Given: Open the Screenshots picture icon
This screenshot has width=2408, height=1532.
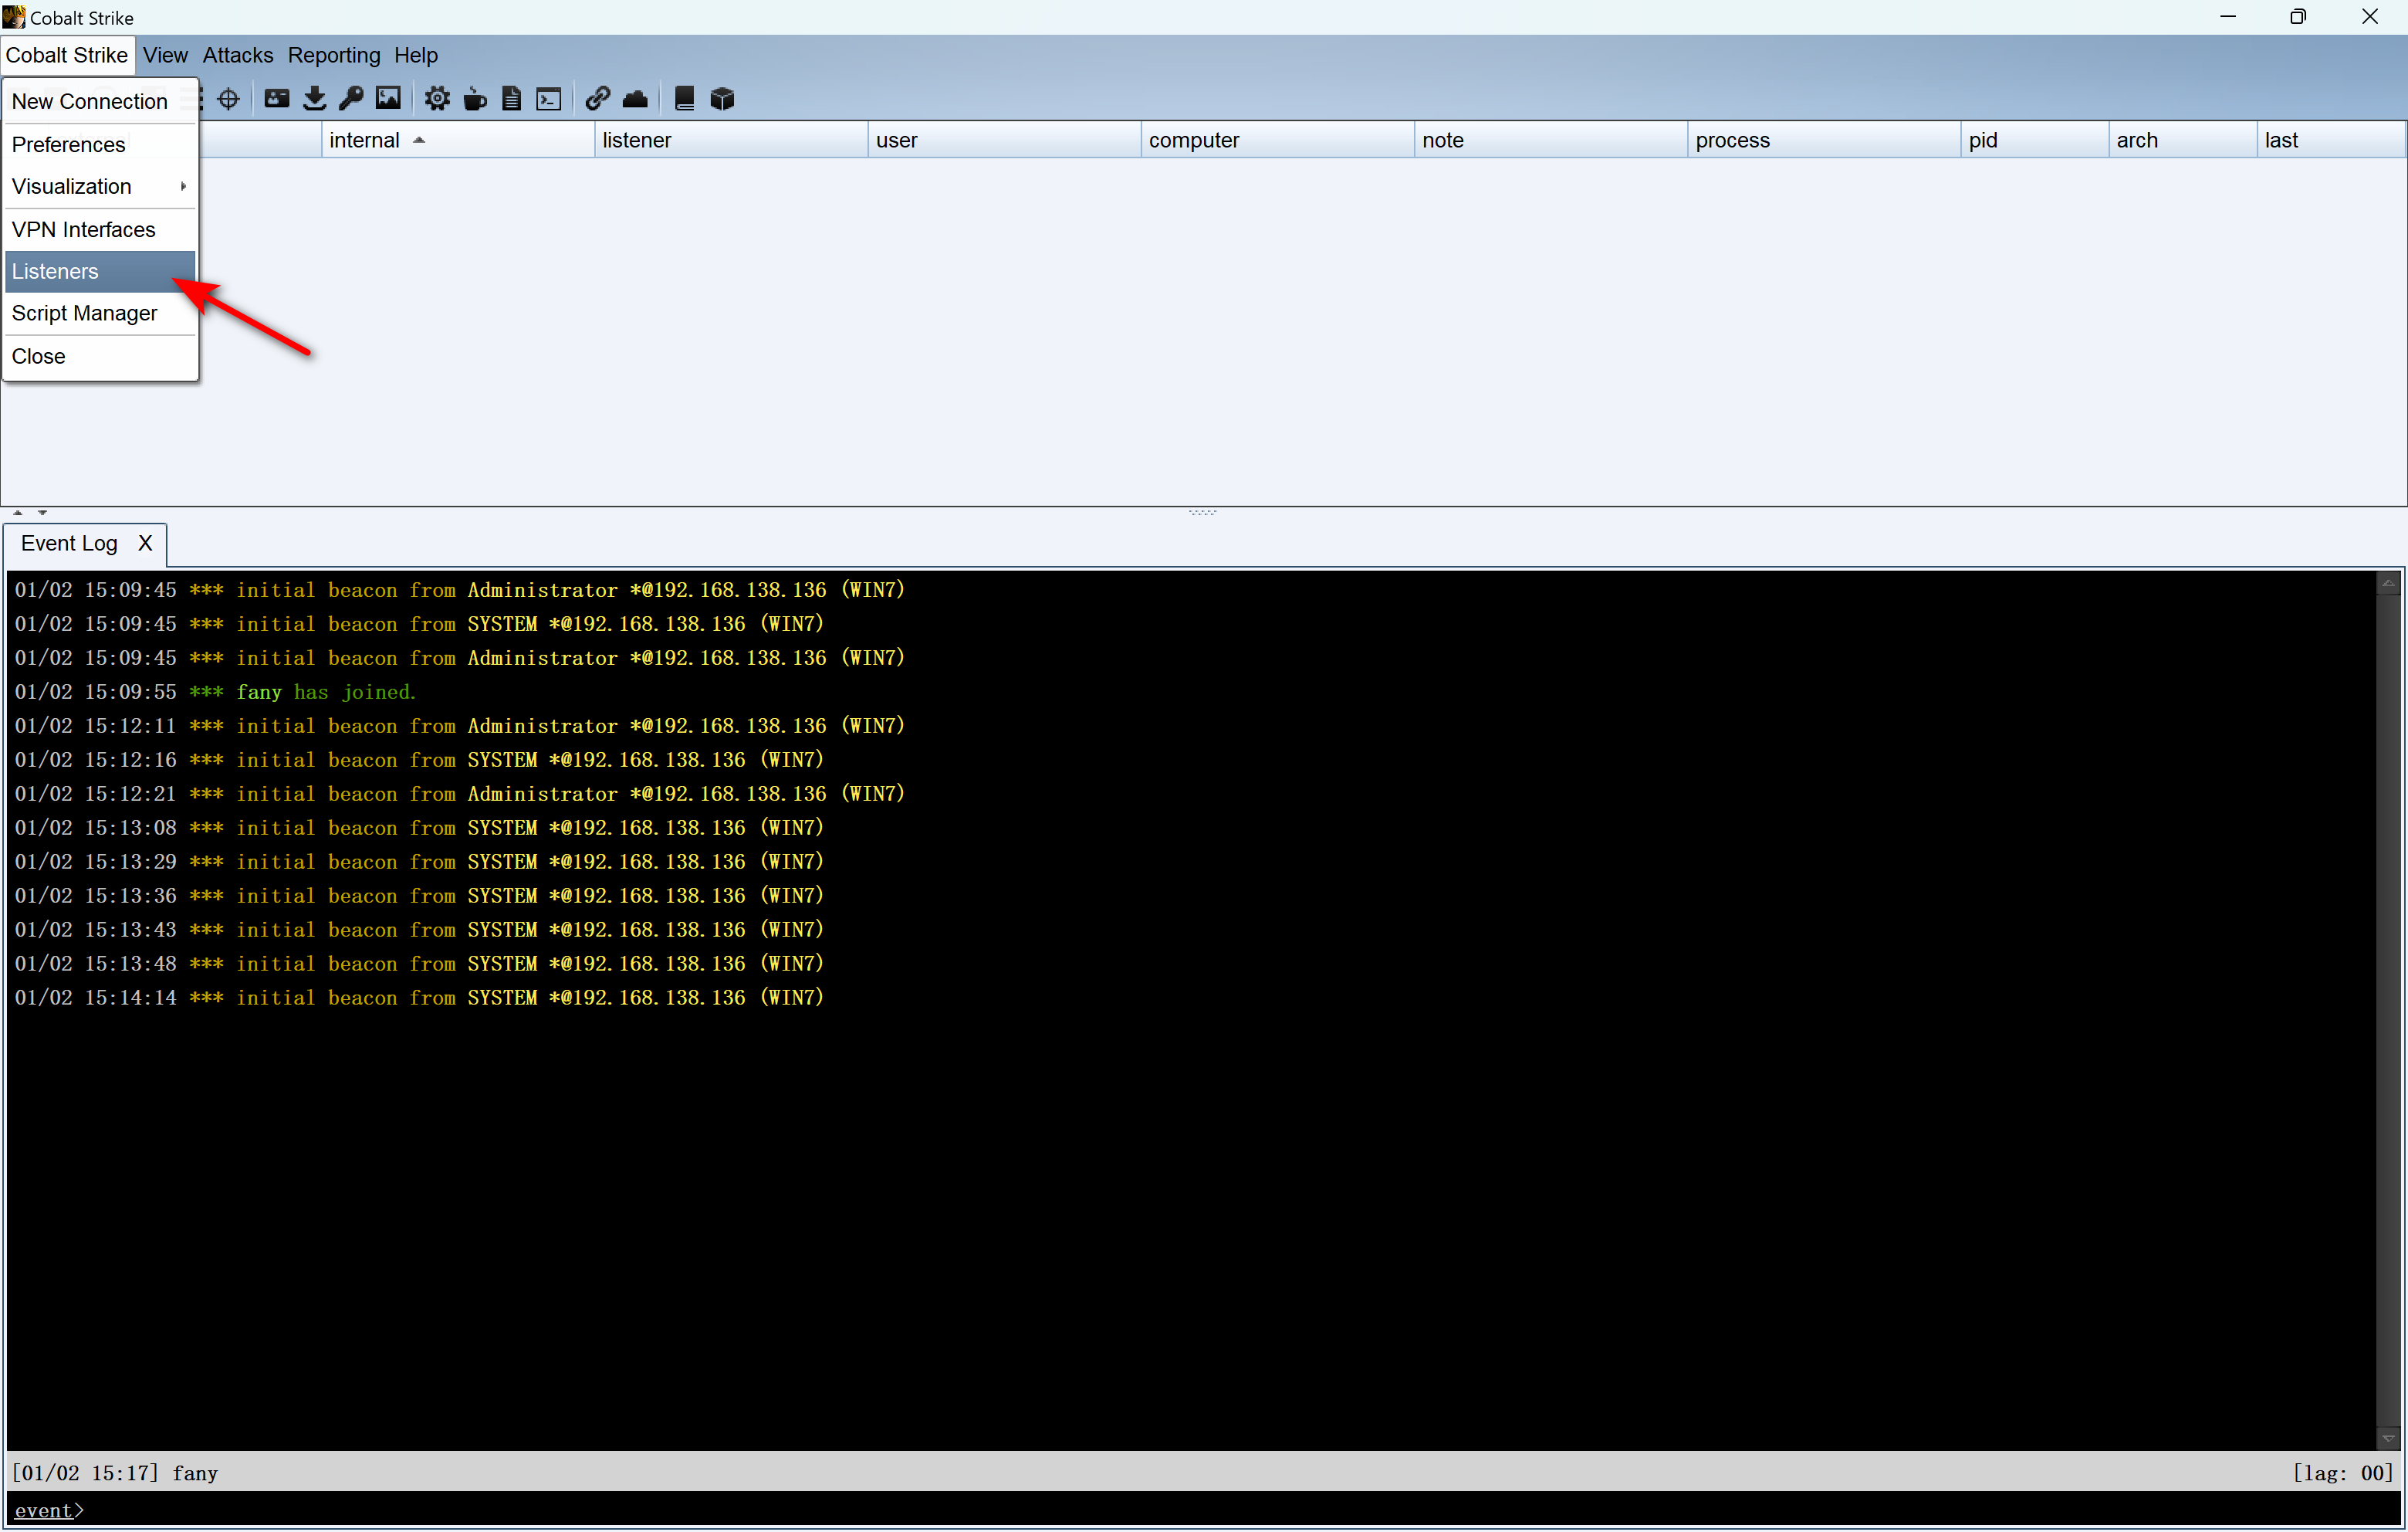Looking at the screenshot, I should [x=388, y=98].
